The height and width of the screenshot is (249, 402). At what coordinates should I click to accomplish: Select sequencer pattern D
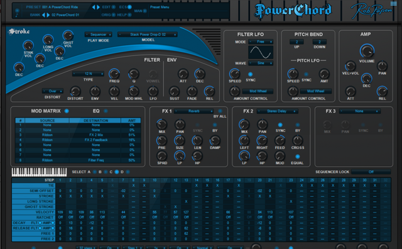(x=128, y=172)
